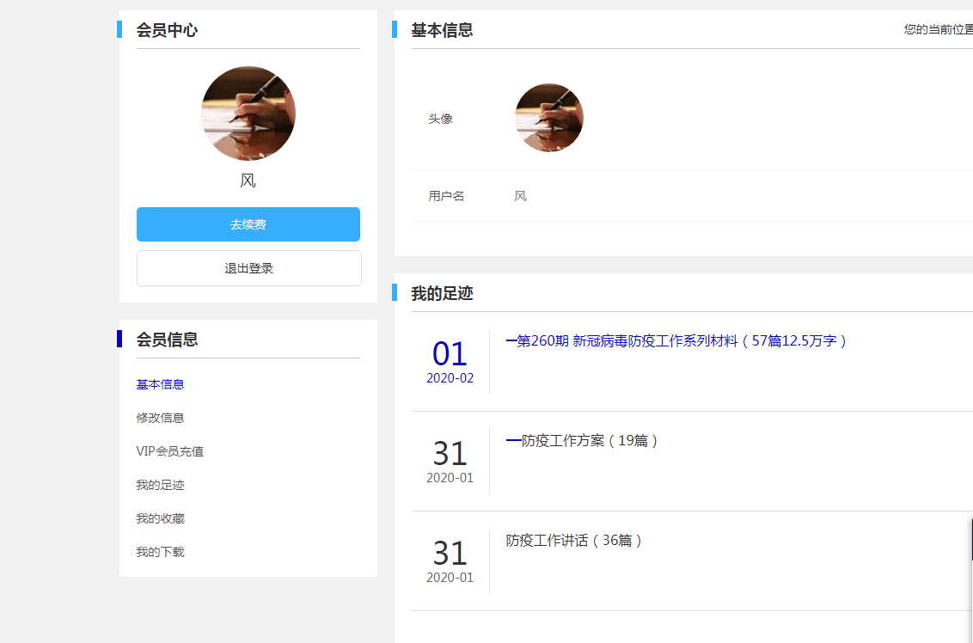Image resolution: width=973 pixels, height=643 pixels.
Task: Click the 用户名 value in the 基本信息 panel
Action: (x=520, y=196)
